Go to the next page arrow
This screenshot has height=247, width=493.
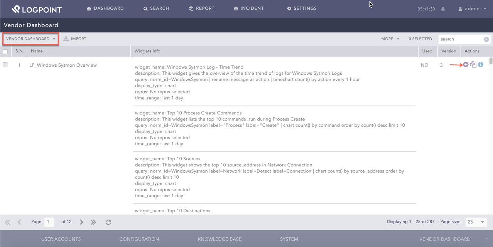pyautogui.click(x=81, y=222)
